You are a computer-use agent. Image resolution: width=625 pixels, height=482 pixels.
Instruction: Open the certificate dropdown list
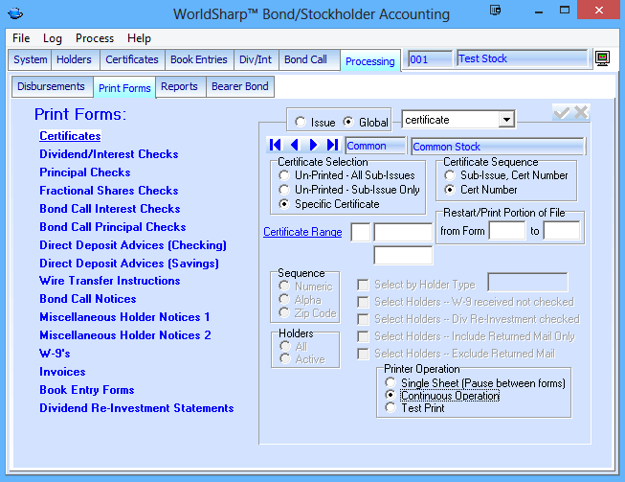click(506, 120)
